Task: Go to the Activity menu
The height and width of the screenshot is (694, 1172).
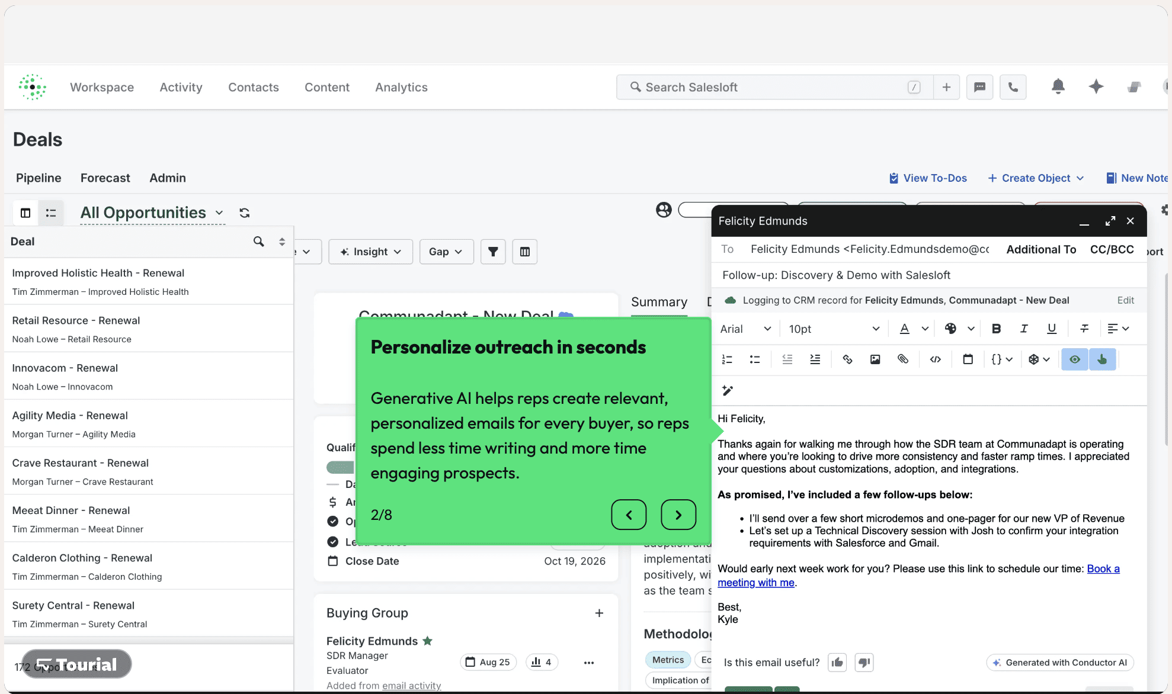Action: click(181, 87)
